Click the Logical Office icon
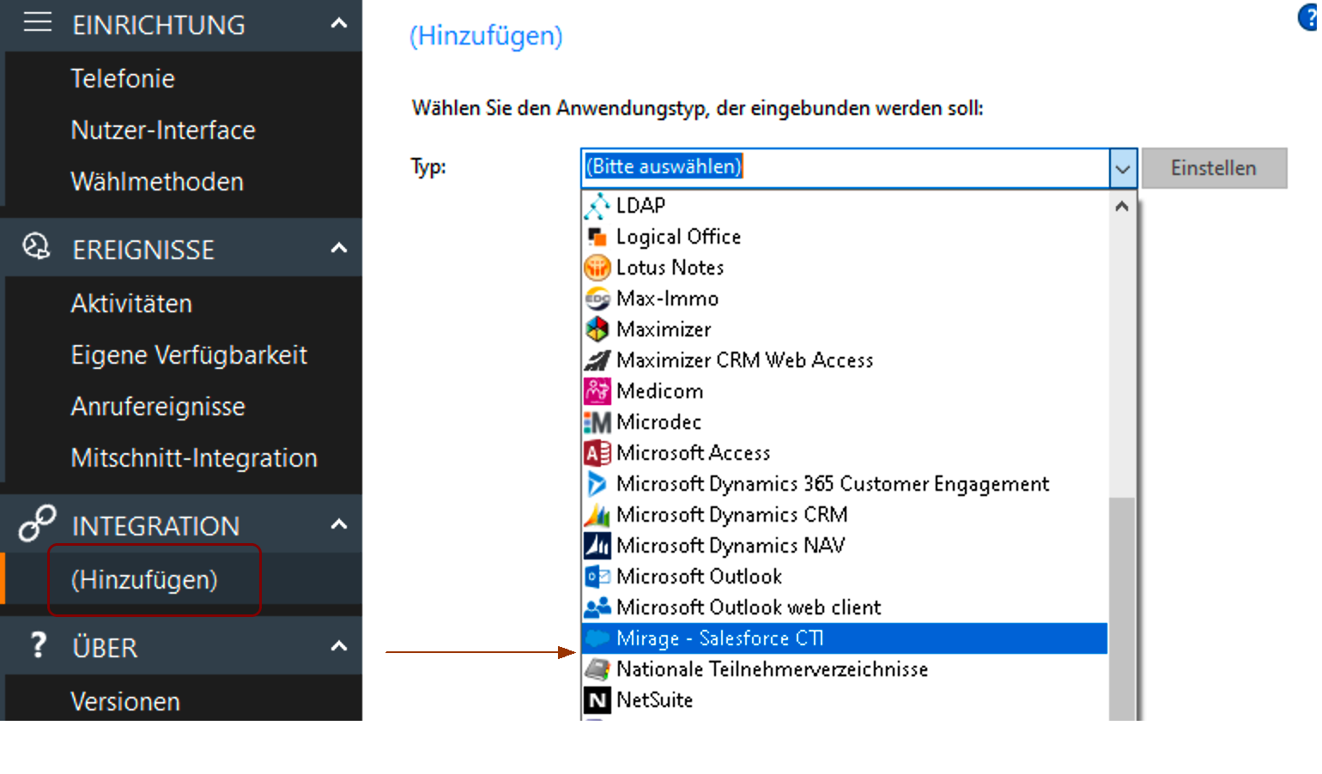The image size is (1322, 774). pos(597,237)
